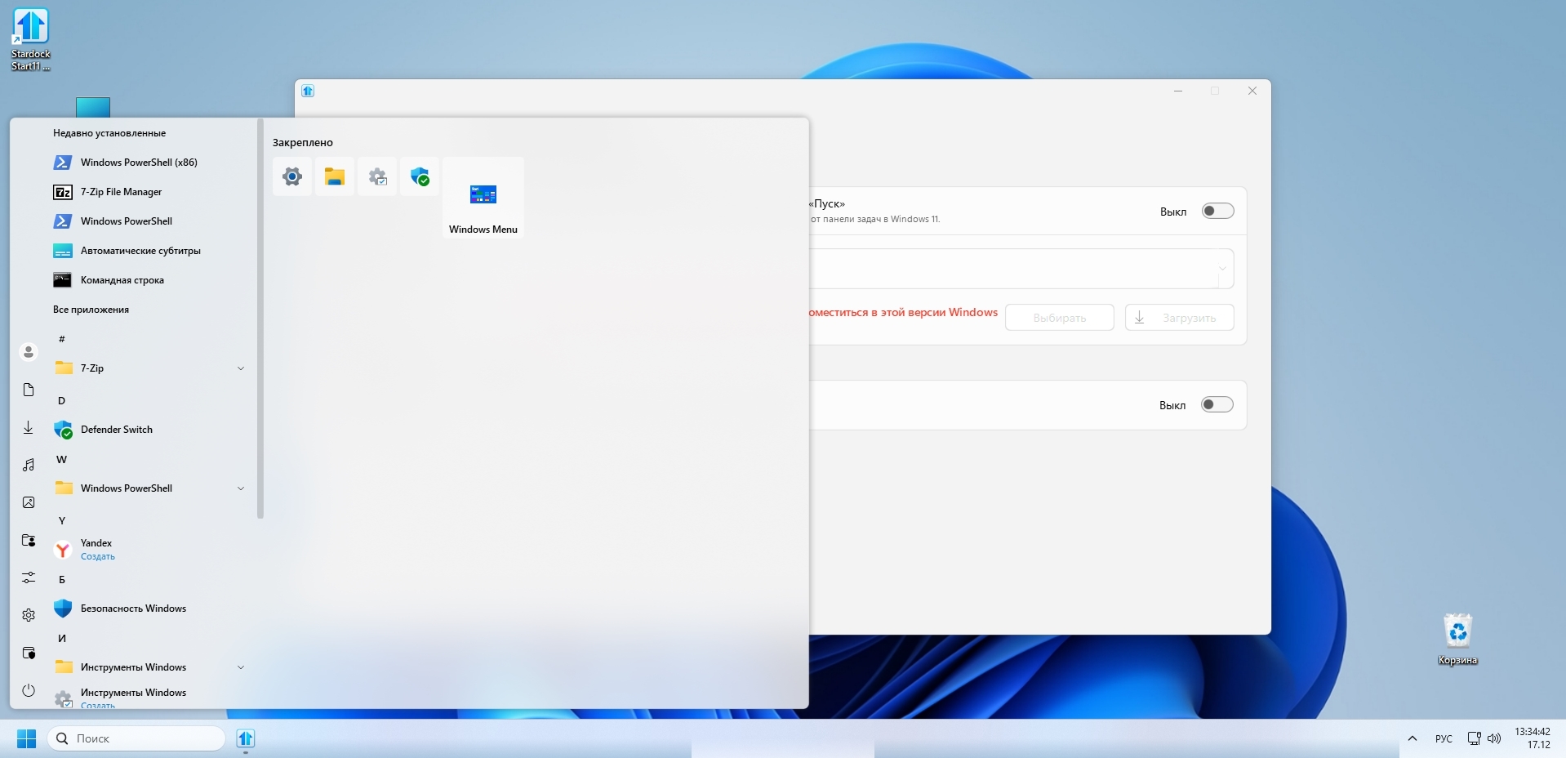Viewport: 1566px width, 758px height.
Task: Click the Поиск taskbar search box
Action: click(136, 738)
